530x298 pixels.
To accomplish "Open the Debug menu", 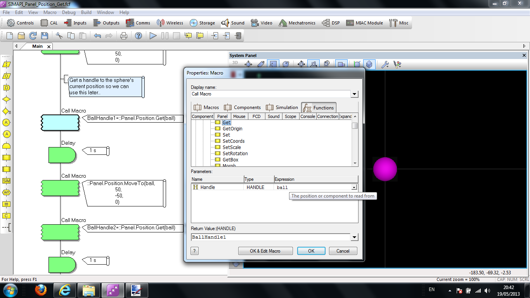I will (69, 12).
